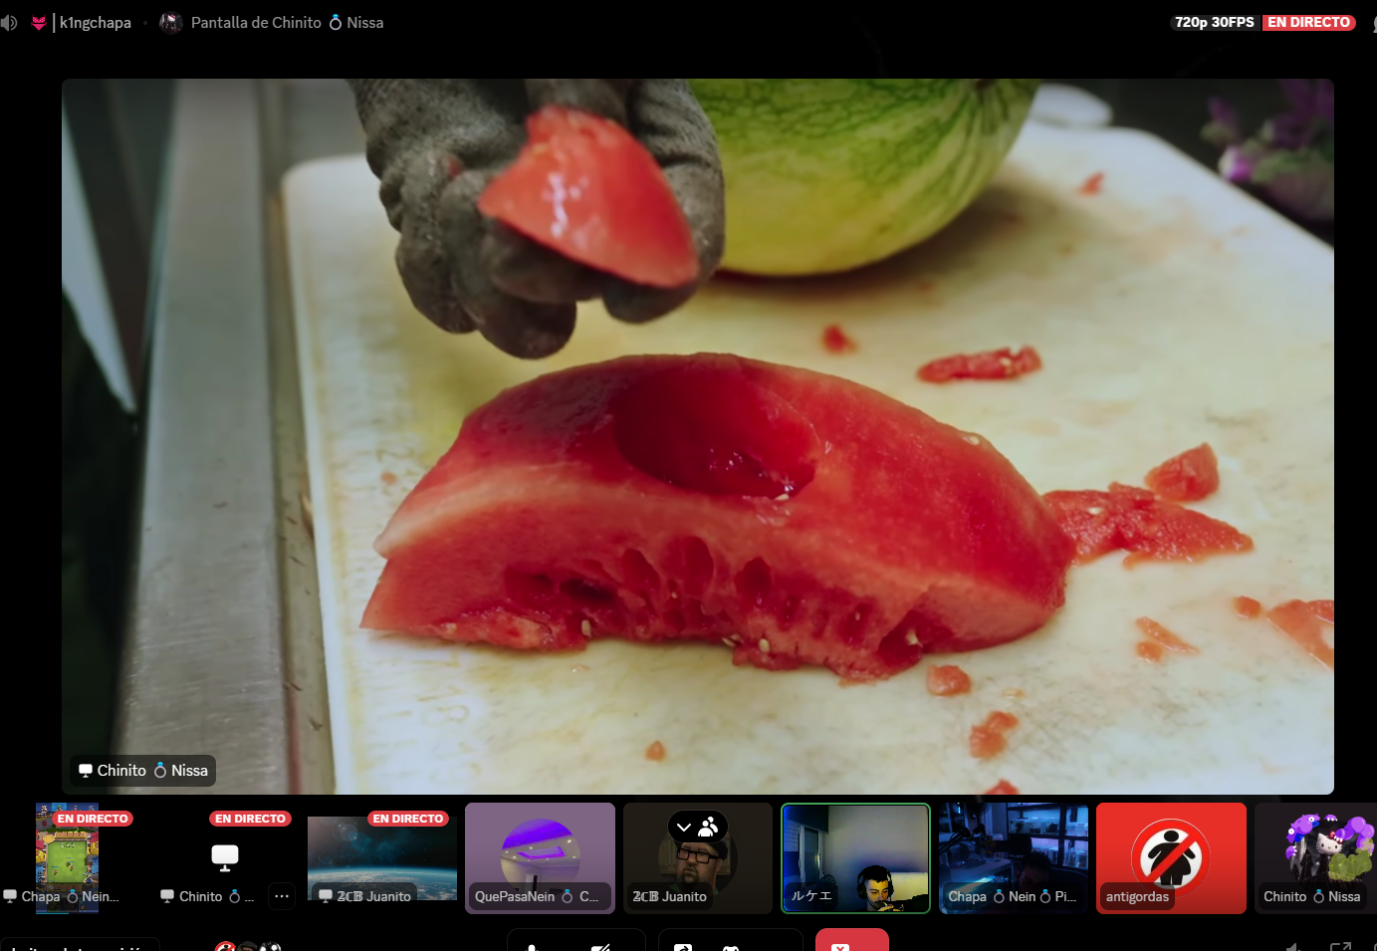Viewport: 1377px width, 951px height.
Task: Click the monitor icon in Chinito's stream tile
Action: coord(225,856)
